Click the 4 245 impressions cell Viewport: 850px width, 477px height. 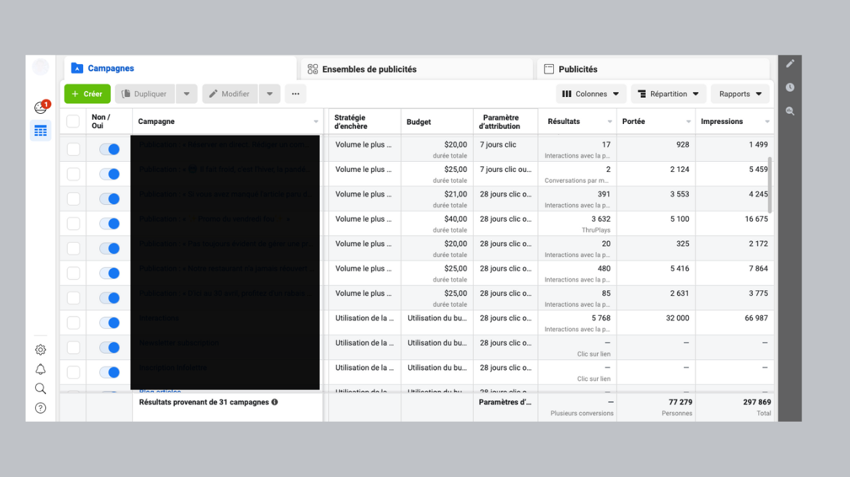coord(735,199)
